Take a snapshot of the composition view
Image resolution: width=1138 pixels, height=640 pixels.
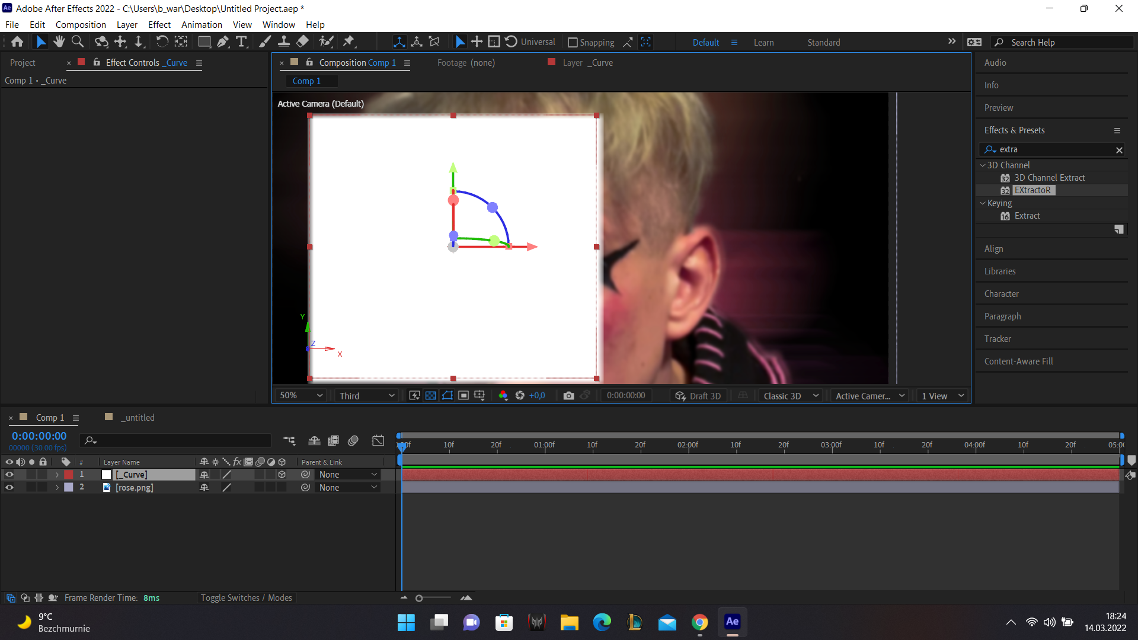pyautogui.click(x=568, y=395)
